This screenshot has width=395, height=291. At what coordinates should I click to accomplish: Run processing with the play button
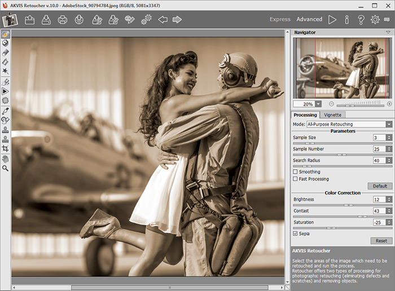[x=332, y=20]
